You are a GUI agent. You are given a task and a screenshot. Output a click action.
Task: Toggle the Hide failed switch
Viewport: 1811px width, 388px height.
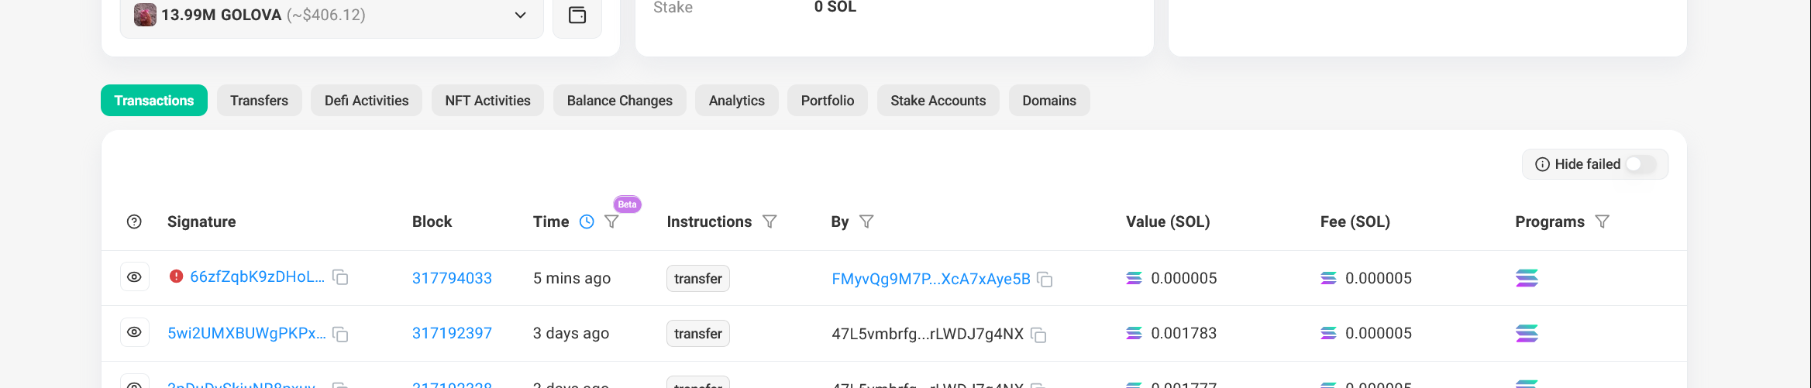click(1640, 164)
